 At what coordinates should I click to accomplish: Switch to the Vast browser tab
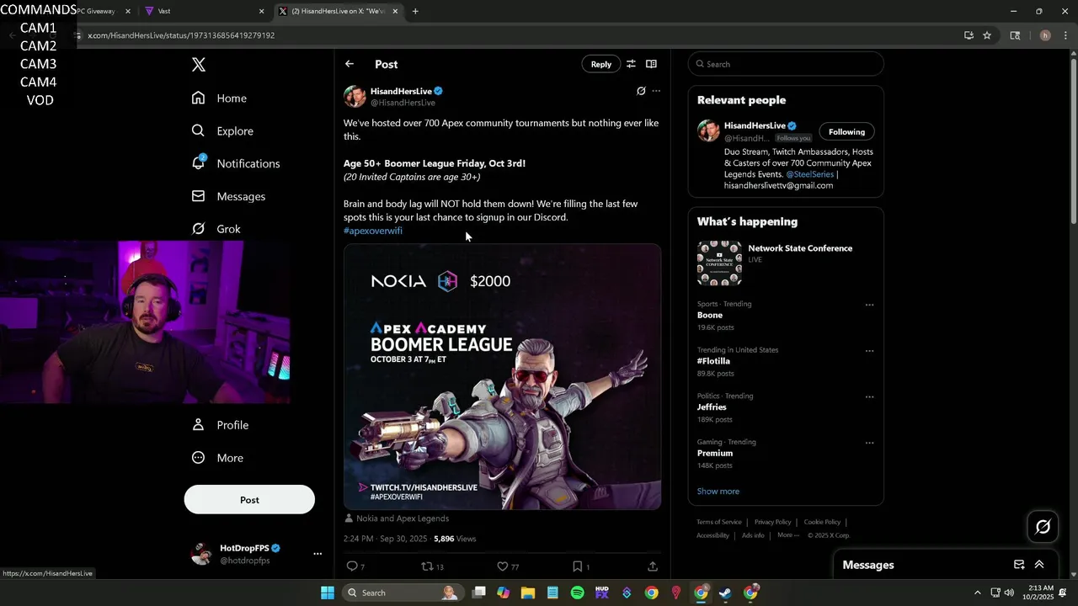202,11
